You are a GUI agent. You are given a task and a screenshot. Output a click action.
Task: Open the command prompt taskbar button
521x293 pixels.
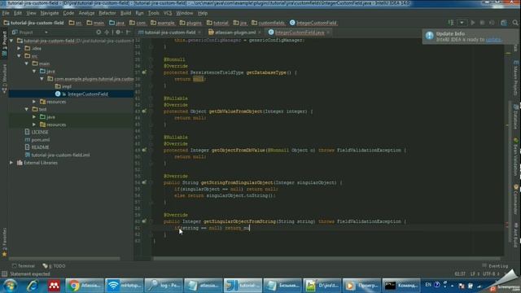401,286
